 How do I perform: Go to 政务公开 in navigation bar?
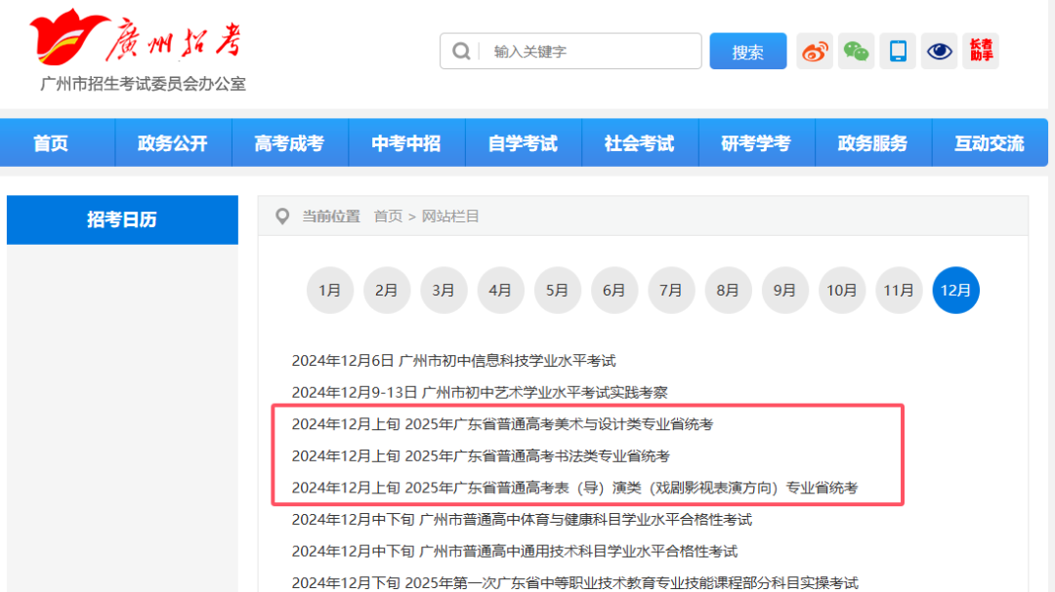point(173,143)
